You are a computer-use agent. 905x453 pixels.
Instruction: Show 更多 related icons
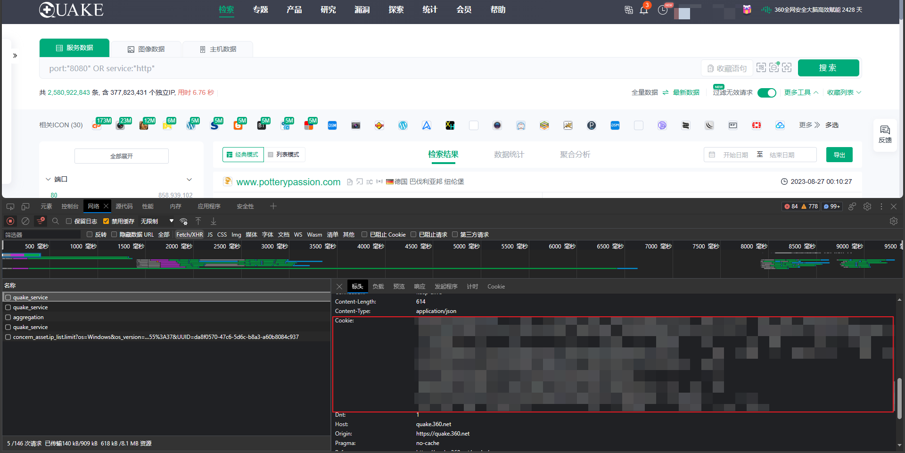pyautogui.click(x=809, y=125)
